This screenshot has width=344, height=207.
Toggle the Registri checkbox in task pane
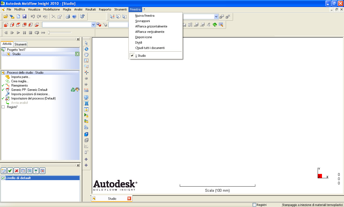pyautogui.click(x=3, y=107)
